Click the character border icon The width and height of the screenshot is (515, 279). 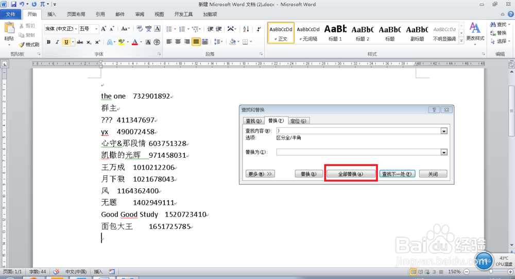click(157, 29)
